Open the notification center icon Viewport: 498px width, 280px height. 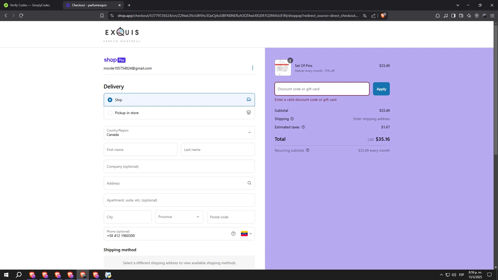pos(489,275)
